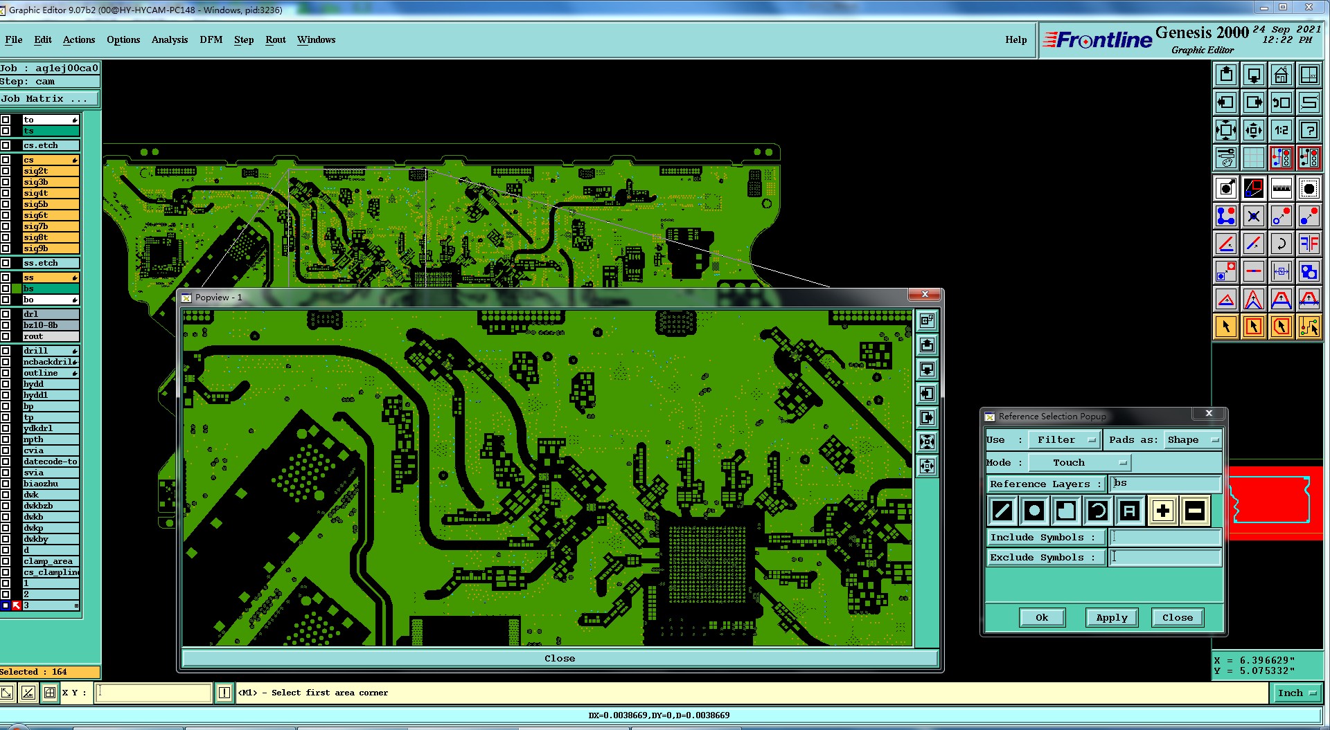Open the Pads as Shape dropdown
1330x730 pixels.
[x=1192, y=440]
